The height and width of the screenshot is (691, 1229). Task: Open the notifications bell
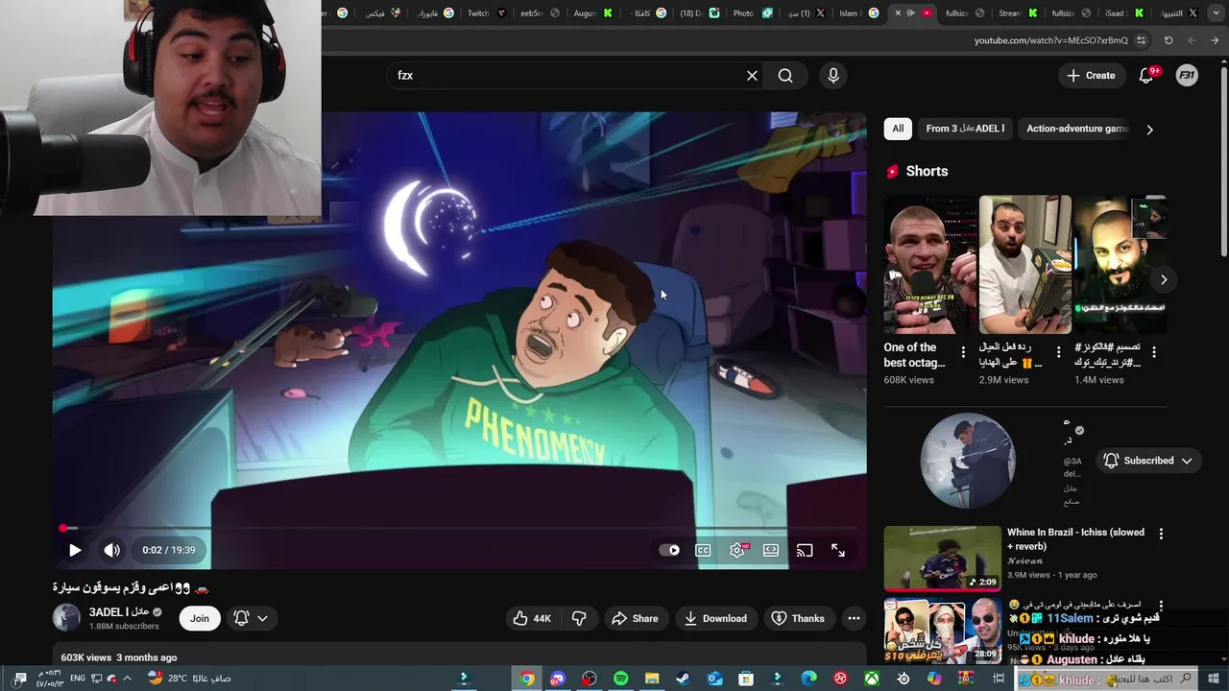[1146, 76]
